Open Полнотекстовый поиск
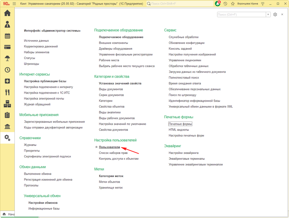 [x=184, y=78]
